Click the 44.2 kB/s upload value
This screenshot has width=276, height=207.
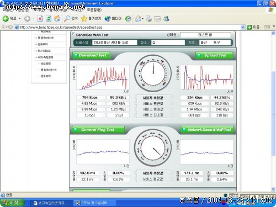coord(222,98)
